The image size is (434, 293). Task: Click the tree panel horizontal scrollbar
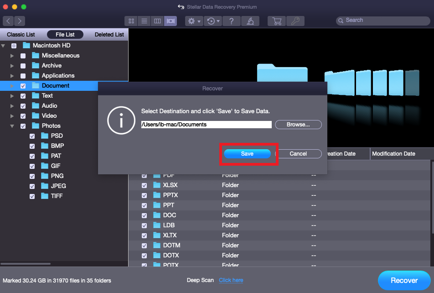coord(26,264)
